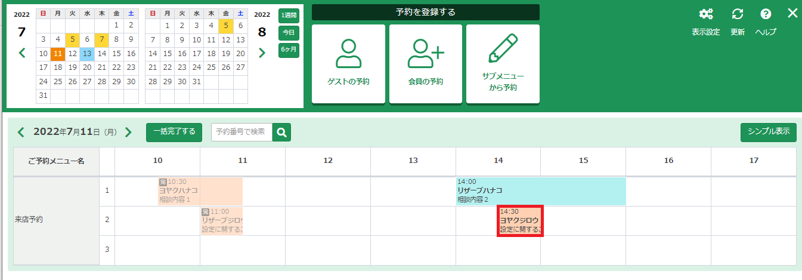Jump to 今日 today

point(289,32)
